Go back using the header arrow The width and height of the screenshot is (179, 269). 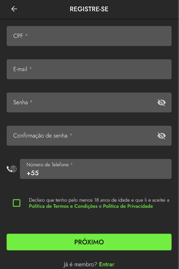click(x=14, y=9)
